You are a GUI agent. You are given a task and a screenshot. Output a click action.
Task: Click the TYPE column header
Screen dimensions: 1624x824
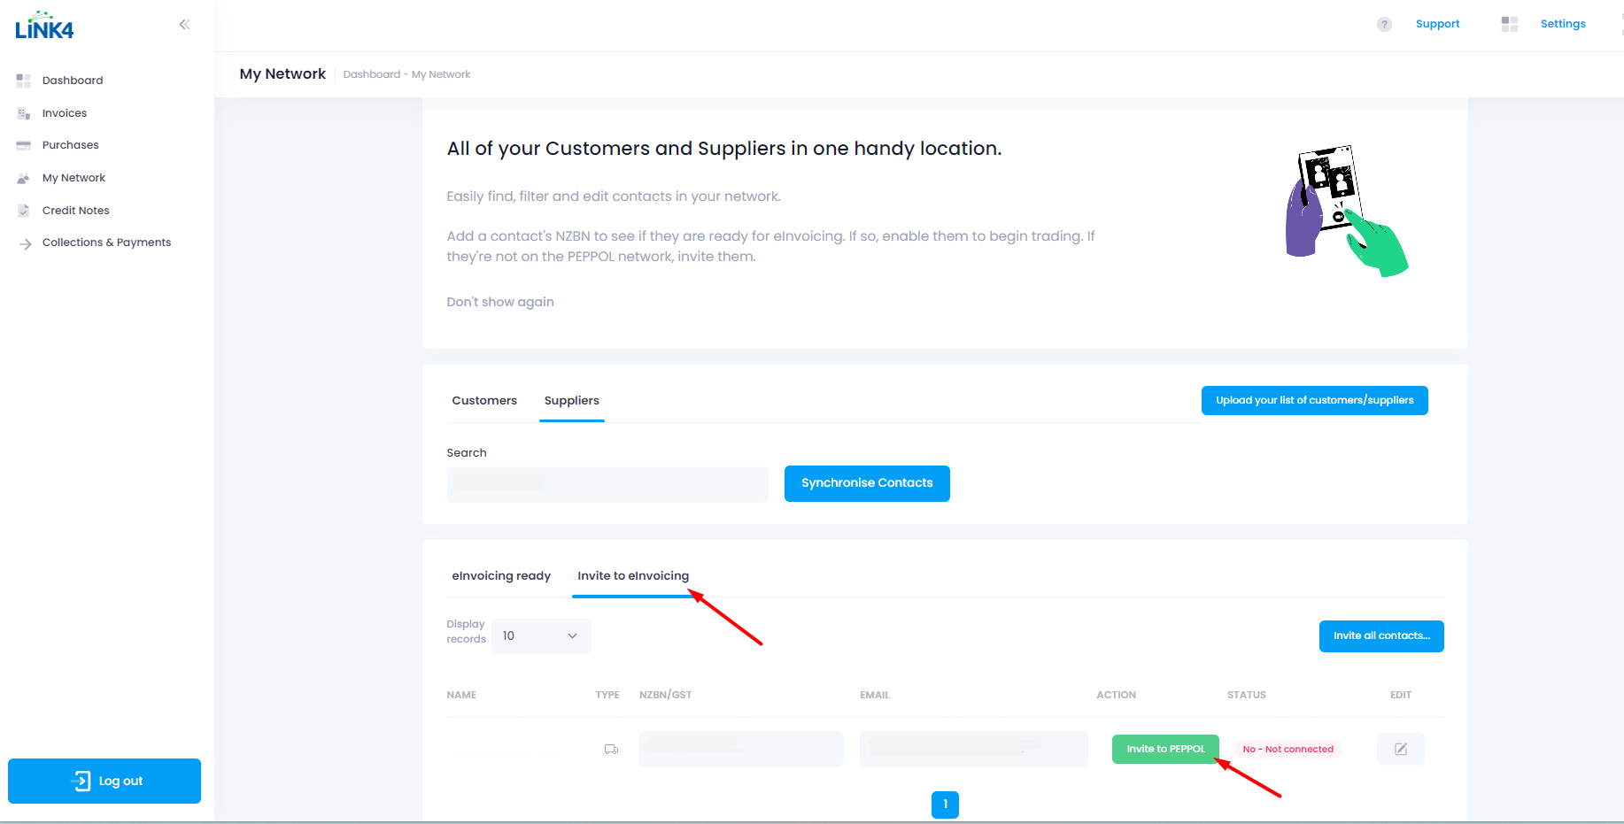point(607,696)
